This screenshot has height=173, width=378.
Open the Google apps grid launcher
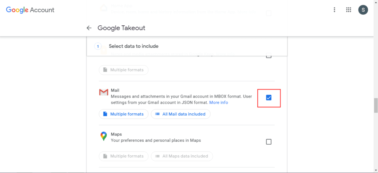coord(348,10)
